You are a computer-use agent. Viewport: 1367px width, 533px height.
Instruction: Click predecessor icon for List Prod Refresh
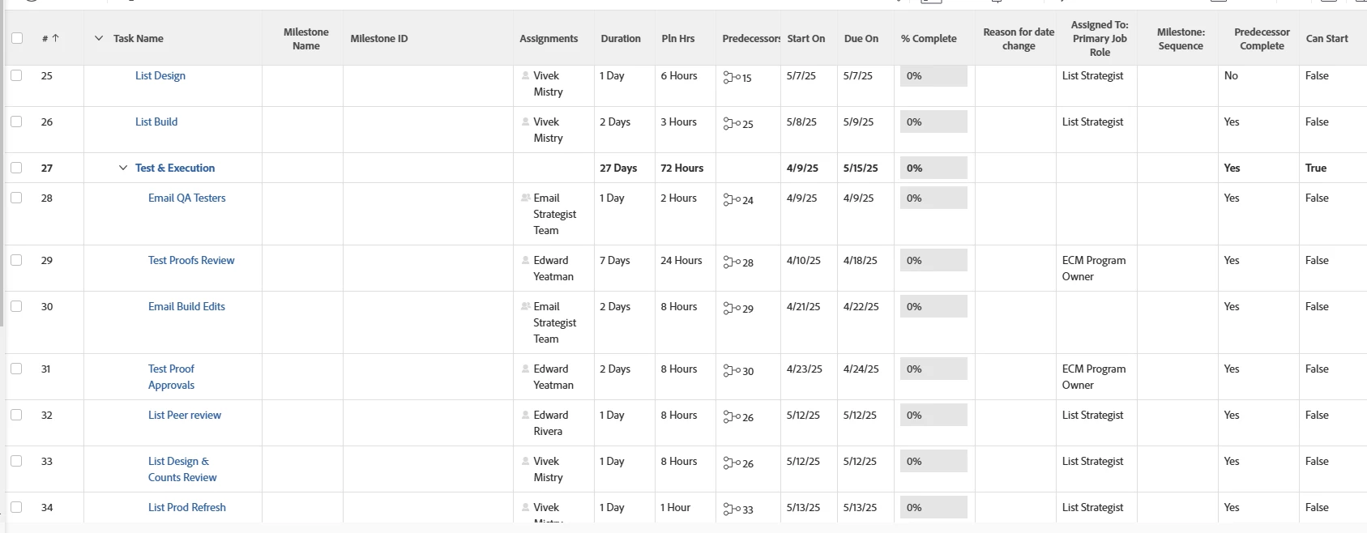728,509
